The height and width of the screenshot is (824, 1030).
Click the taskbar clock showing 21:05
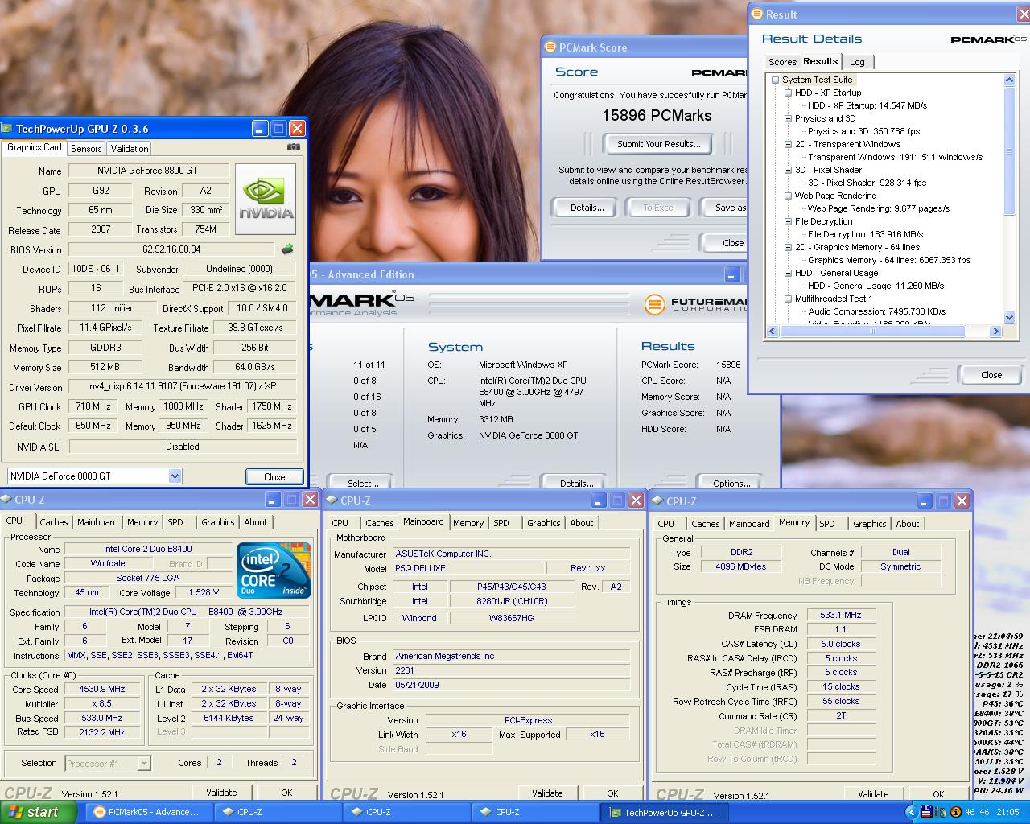(1007, 813)
